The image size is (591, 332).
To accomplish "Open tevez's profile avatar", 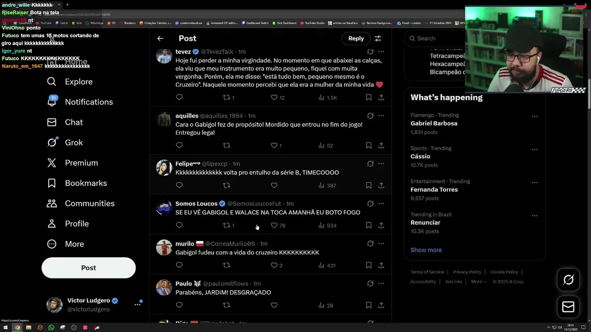I will pos(164,56).
